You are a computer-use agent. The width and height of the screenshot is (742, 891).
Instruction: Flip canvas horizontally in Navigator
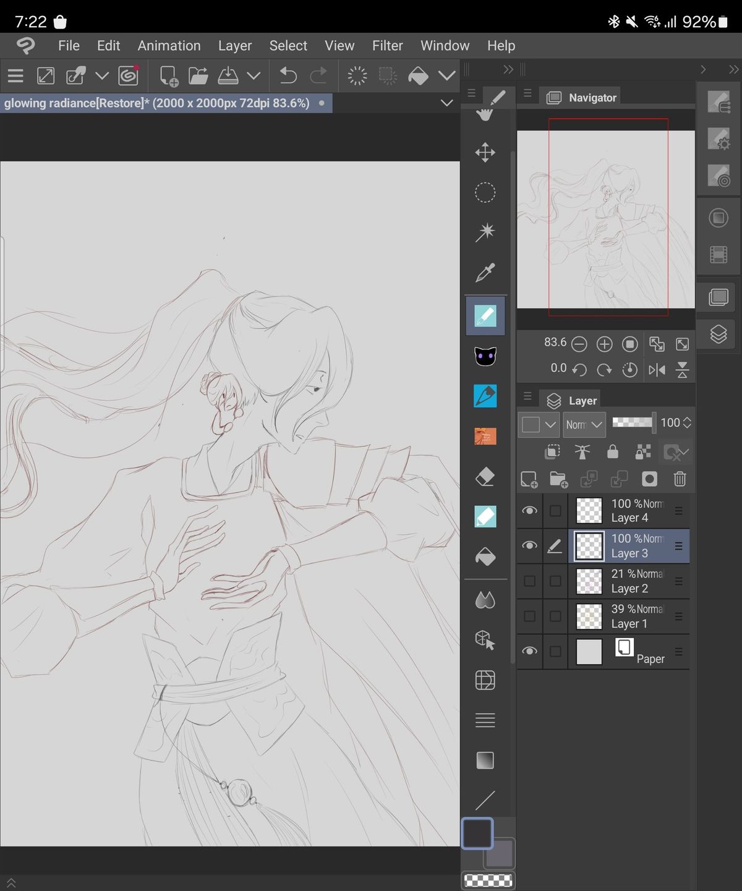coord(657,370)
